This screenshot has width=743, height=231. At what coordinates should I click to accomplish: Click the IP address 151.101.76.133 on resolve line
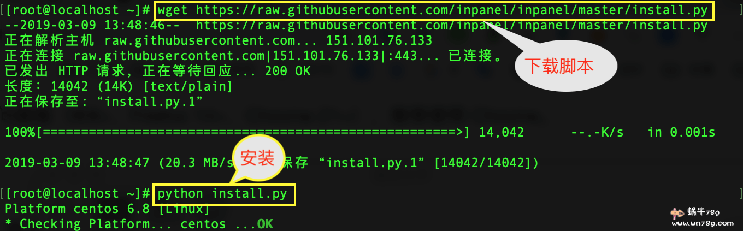(x=379, y=40)
